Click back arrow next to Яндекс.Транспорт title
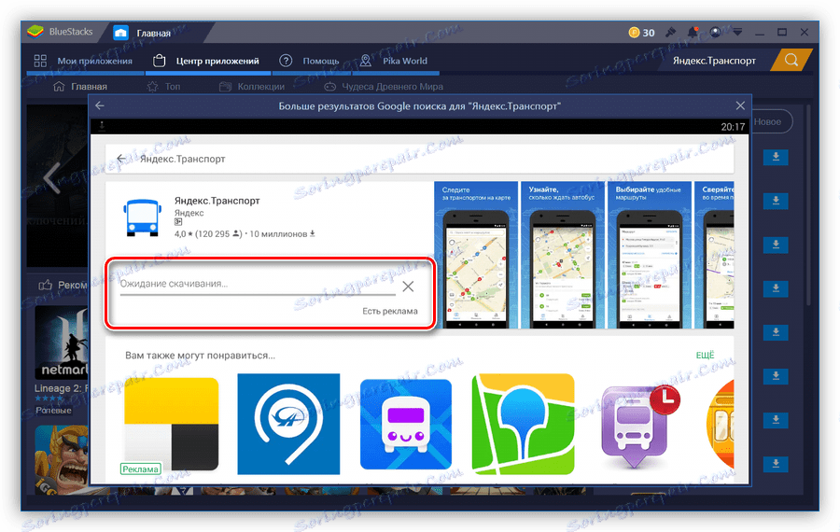This screenshot has width=840, height=532. coord(121,159)
